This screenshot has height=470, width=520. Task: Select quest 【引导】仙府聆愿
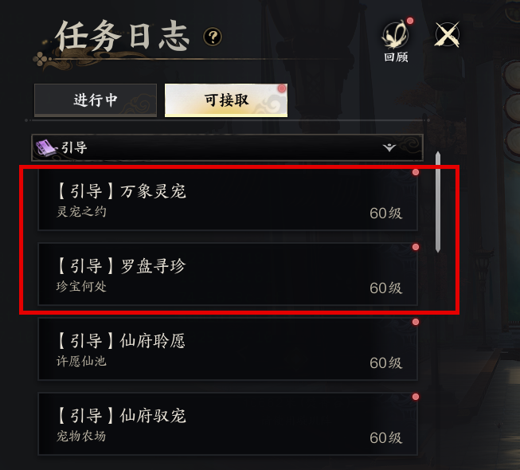click(228, 349)
